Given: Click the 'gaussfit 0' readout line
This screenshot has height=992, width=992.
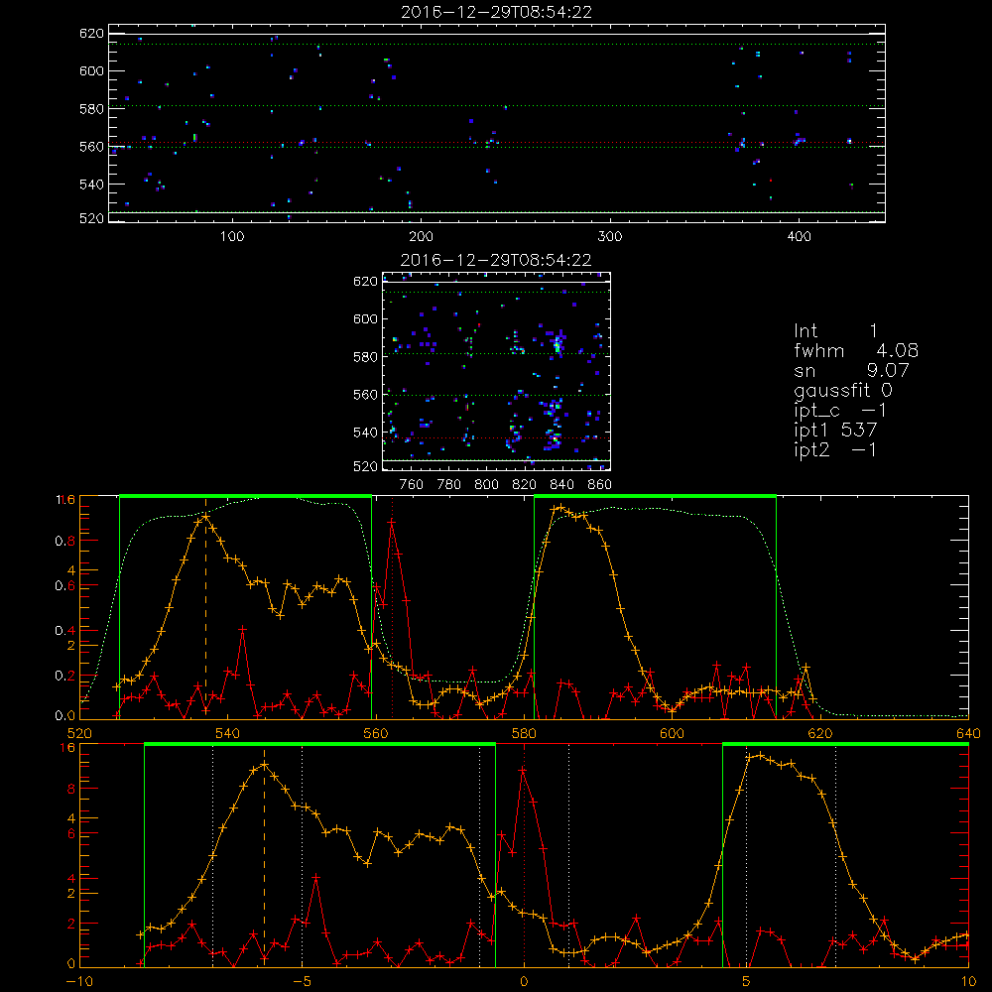Looking at the screenshot, I should (842, 390).
